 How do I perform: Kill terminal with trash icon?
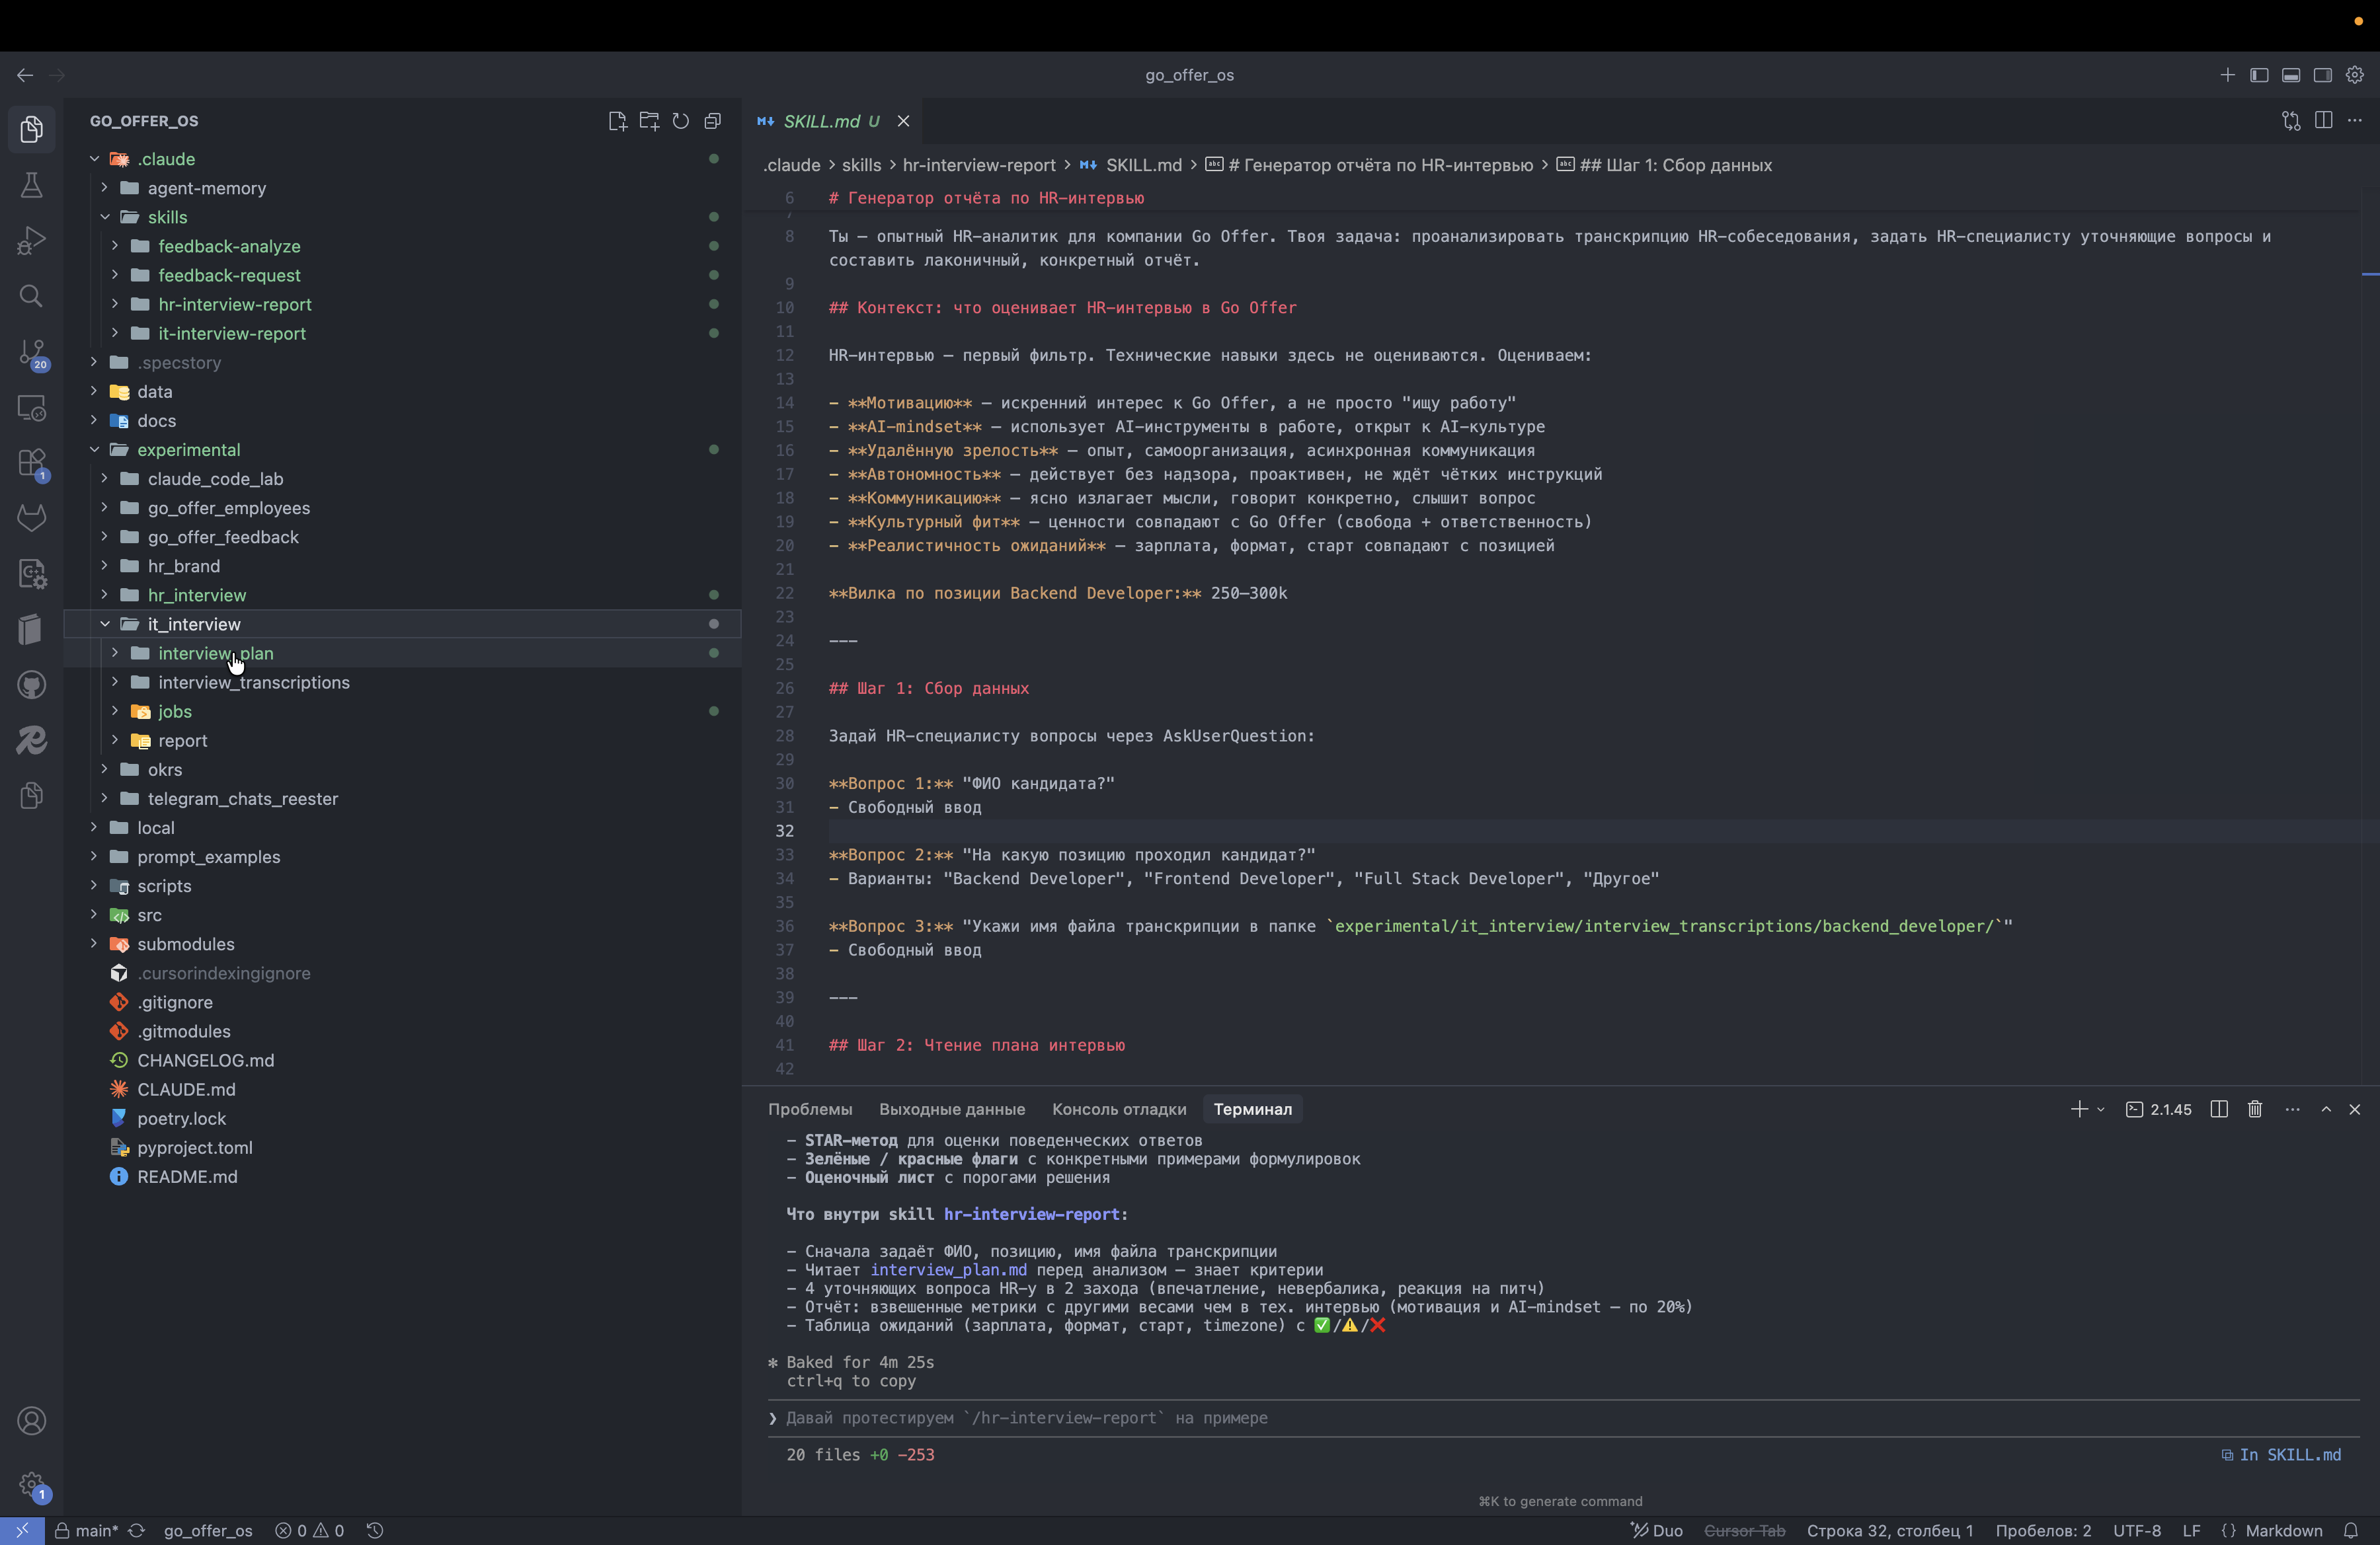coord(2255,1110)
